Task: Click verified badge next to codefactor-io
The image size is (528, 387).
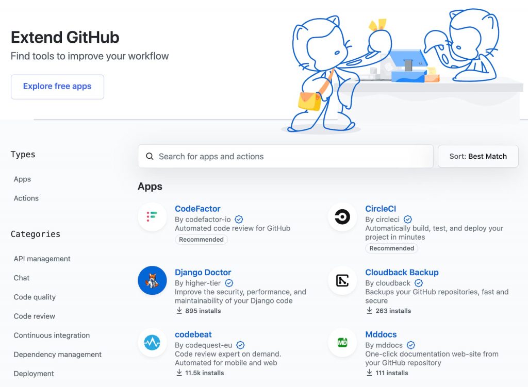Action: pos(239,220)
